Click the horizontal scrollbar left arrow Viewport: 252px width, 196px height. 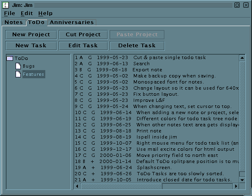(77, 186)
